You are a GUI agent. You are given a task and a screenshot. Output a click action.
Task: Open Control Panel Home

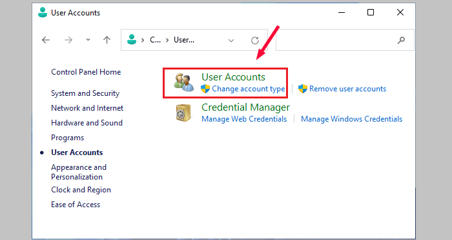86,72
